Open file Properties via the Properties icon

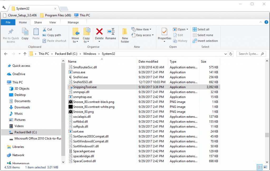point(164,33)
